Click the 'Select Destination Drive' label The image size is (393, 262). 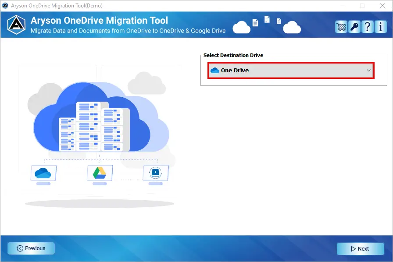[233, 55]
